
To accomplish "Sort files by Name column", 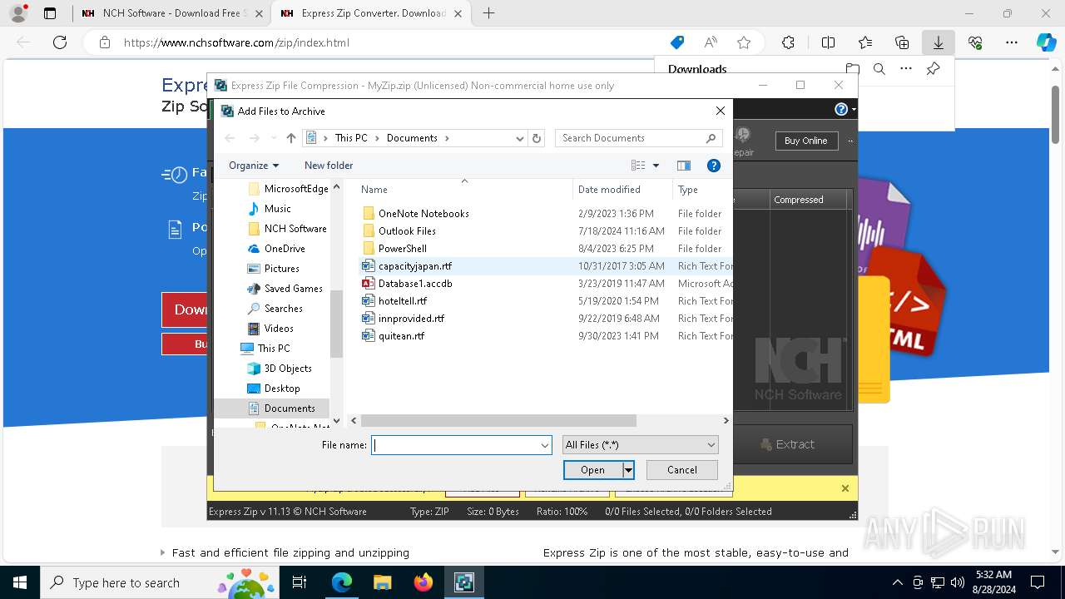I will tap(465, 190).
